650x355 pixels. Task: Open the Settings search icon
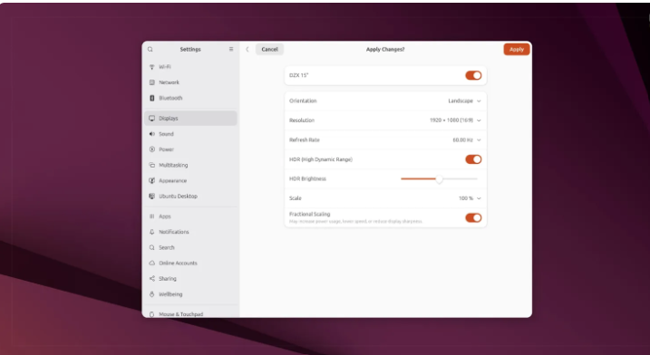tap(150, 49)
